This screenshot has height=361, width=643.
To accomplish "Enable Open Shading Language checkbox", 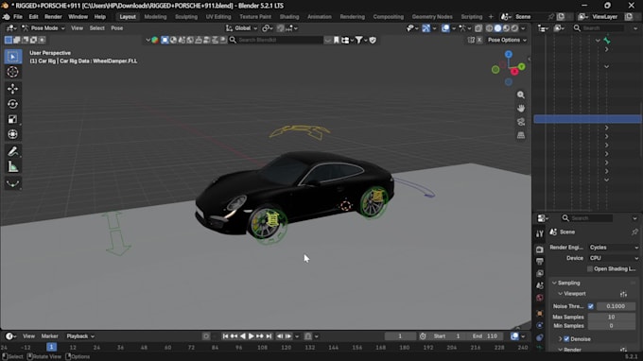I will coord(590,268).
